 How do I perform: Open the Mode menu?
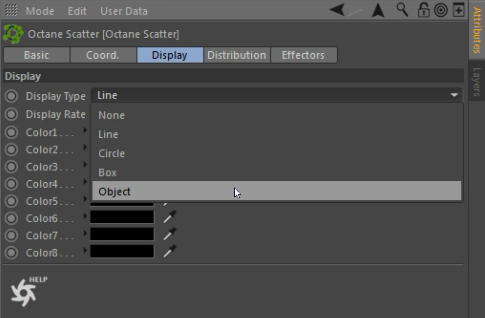coord(40,11)
